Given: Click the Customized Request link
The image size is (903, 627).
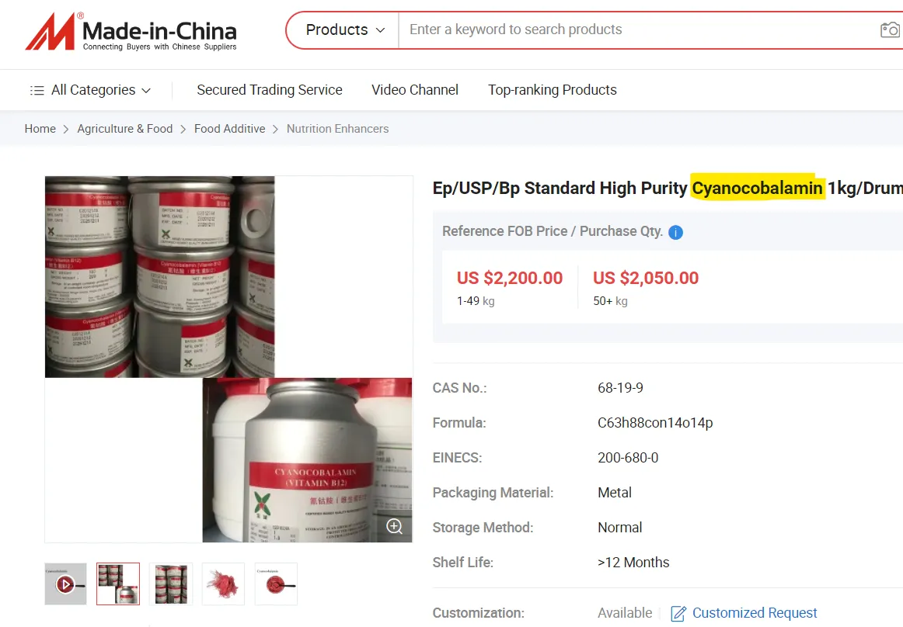Looking at the screenshot, I should coord(755,613).
